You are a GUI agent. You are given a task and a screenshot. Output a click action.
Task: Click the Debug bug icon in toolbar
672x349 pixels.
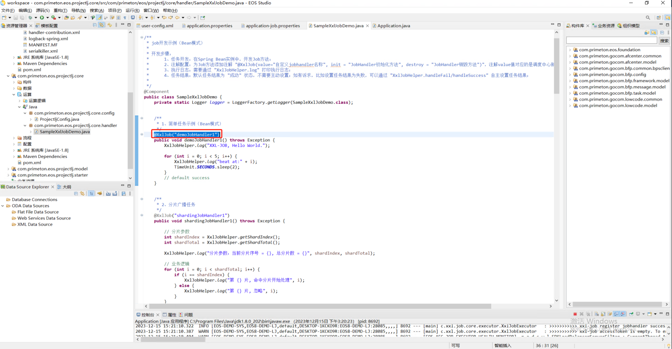click(30, 18)
